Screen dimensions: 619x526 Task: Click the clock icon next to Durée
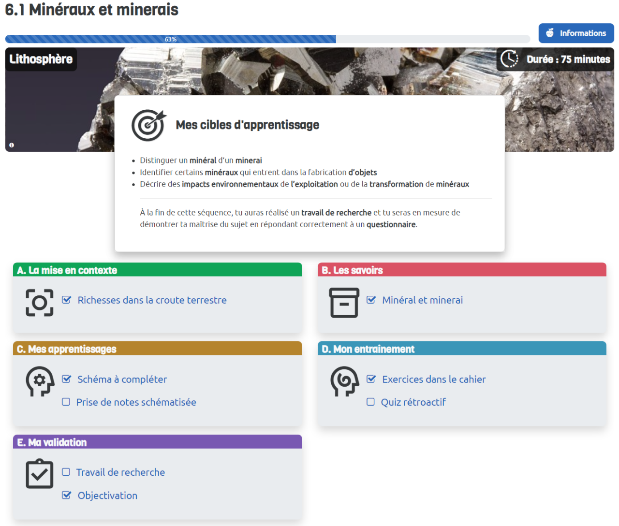tap(509, 59)
